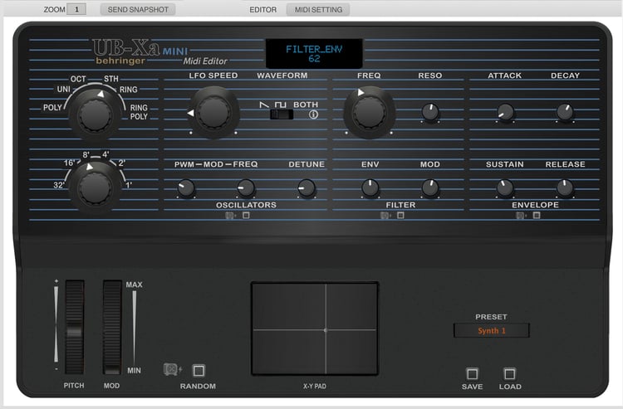
Task: Toggle the ENVELOPE section checkbox
Action: click(x=537, y=215)
